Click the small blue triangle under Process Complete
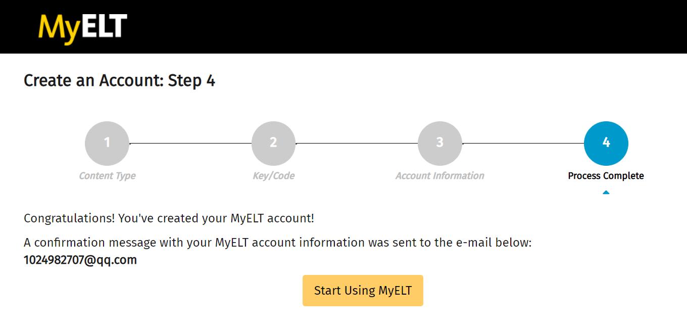The width and height of the screenshot is (687, 328). click(x=606, y=192)
